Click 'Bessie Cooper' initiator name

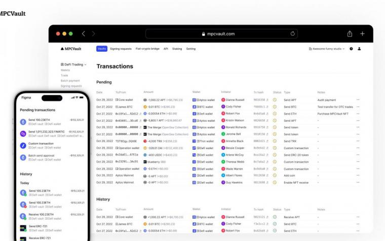[235, 148]
